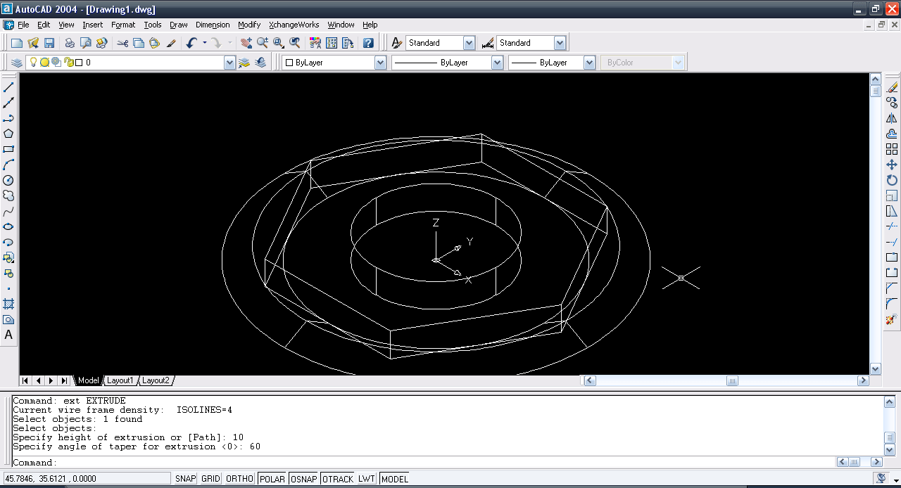Screen dimensions: 901x488
Task: Select the Multiline Text tool
Action: 8,335
